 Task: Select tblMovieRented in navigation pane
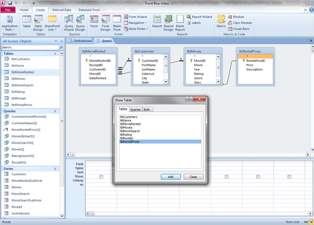click(x=31, y=72)
